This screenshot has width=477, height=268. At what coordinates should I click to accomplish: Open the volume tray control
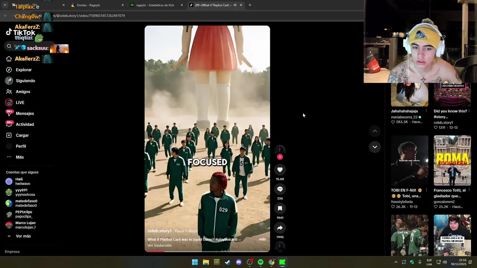tap(445, 262)
